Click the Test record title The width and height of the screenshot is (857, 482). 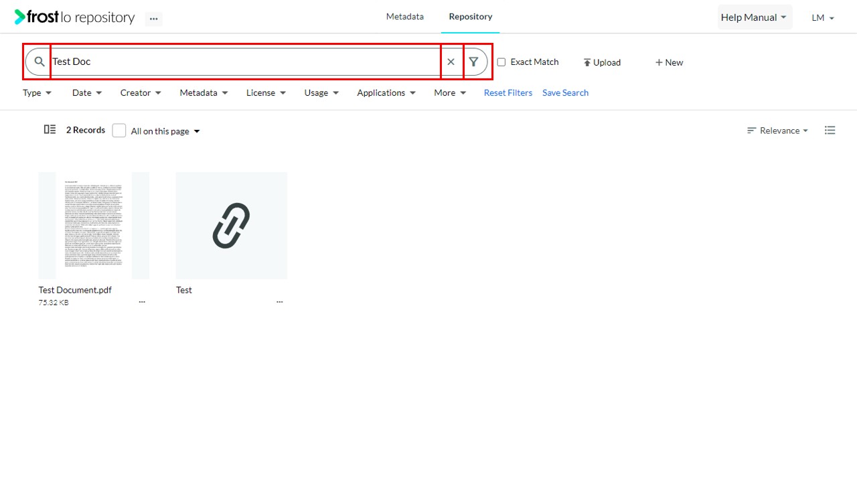184,290
